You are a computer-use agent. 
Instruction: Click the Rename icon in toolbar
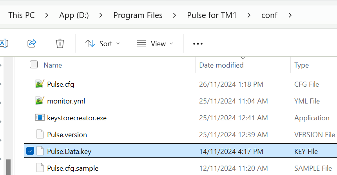point(4,43)
